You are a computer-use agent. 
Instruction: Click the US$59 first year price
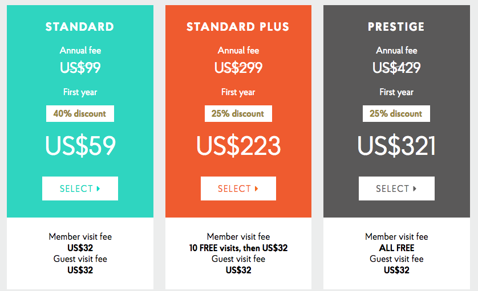point(80,146)
